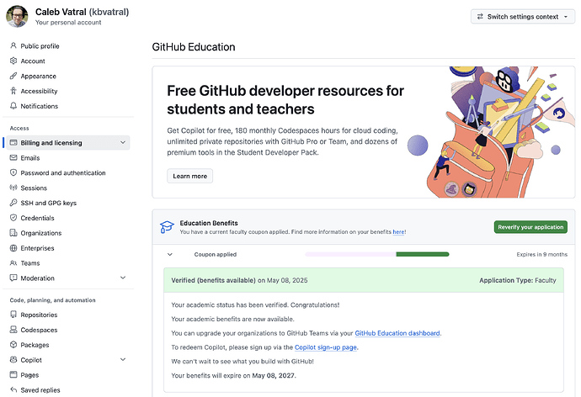This screenshot has height=397, width=581.
Task: Open Credentials settings
Action: pyautogui.click(x=37, y=218)
